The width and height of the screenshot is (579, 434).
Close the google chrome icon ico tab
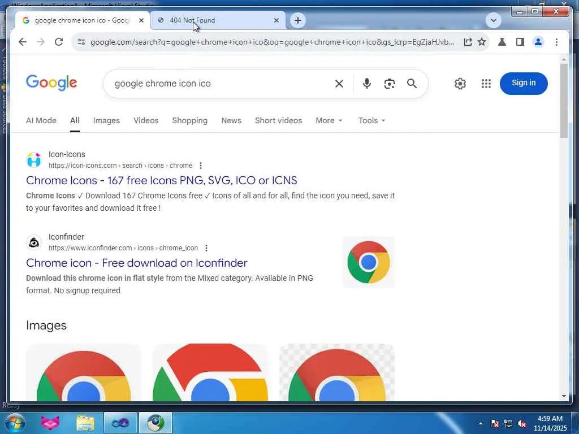tap(141, 20)
